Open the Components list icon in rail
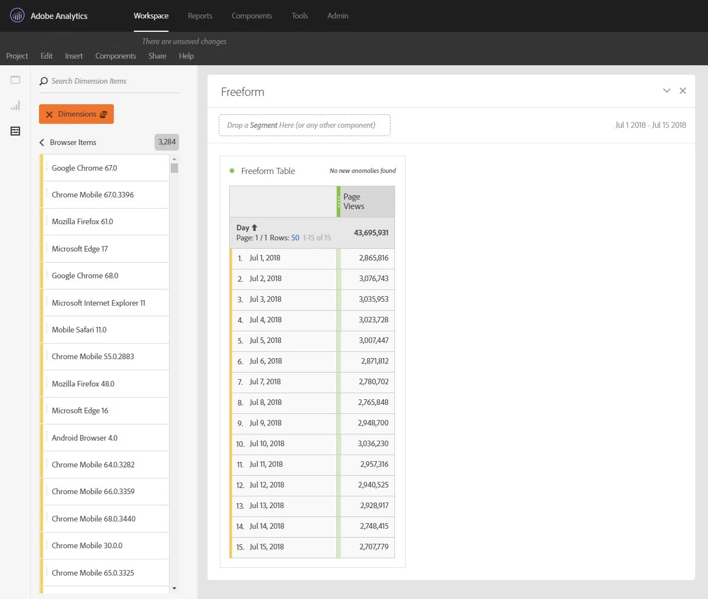 pyautogui.click(x=15, y=131)
